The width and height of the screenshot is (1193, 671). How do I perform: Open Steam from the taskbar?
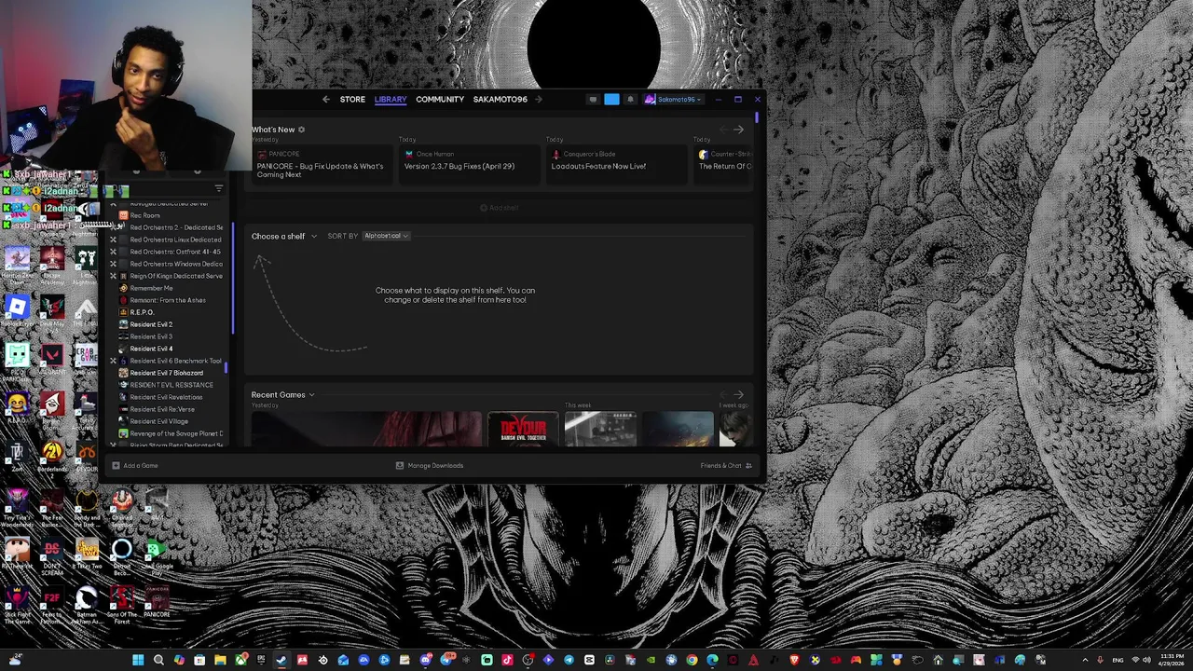click(x=281, y=660)
